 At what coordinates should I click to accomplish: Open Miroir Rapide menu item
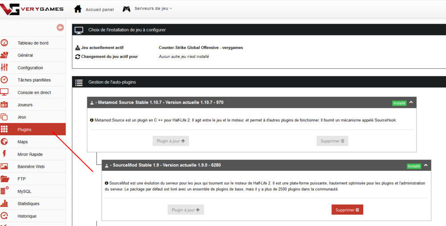(33, 154)
